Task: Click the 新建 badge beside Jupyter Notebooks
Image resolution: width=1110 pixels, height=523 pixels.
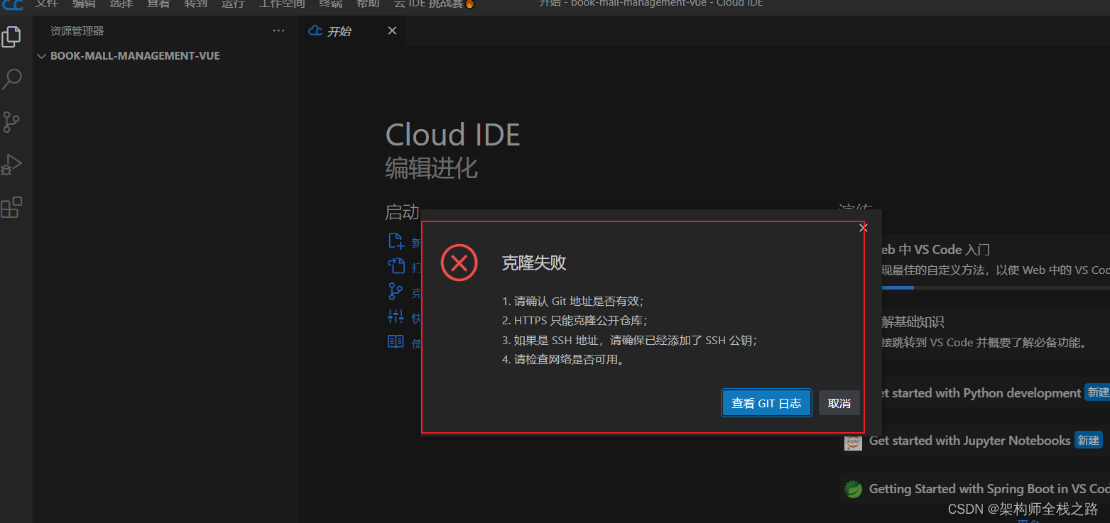Action: [x=1088, y=441]
